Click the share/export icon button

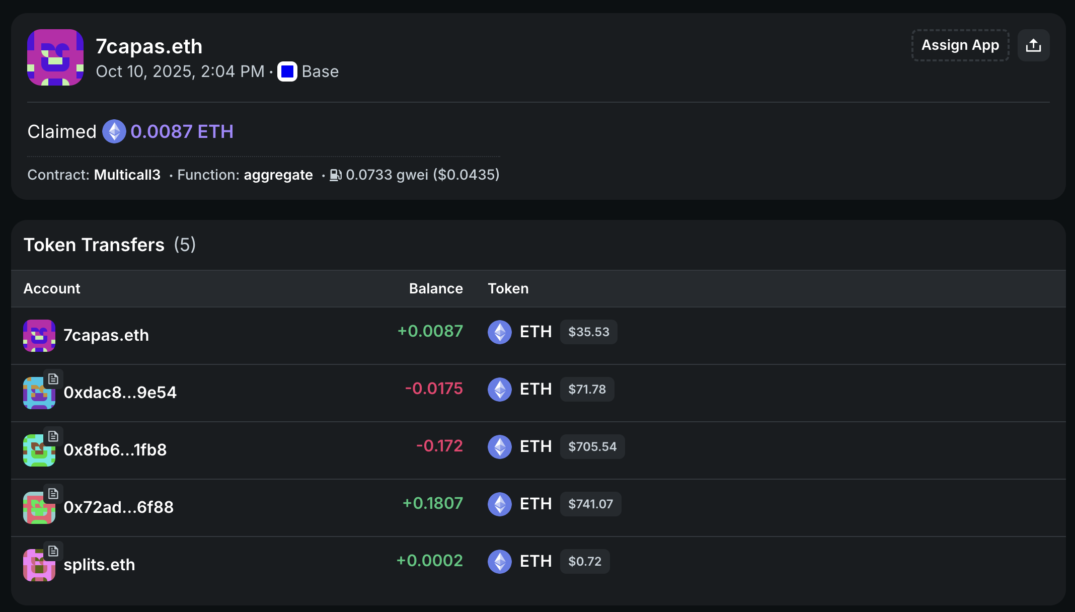[1033, 45]
